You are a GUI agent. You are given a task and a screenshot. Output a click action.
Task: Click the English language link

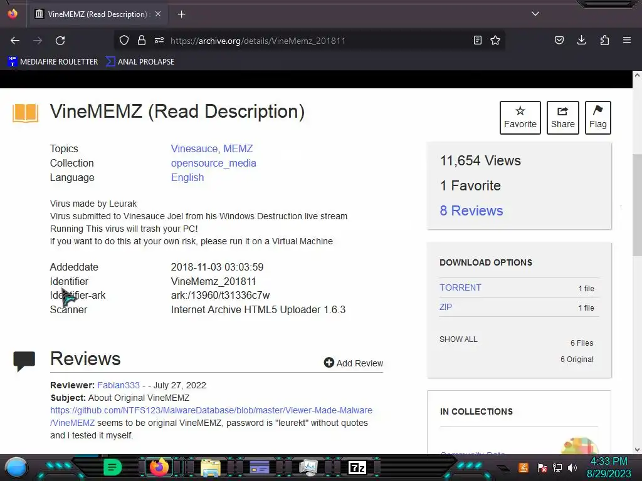(x=187, y=177)
